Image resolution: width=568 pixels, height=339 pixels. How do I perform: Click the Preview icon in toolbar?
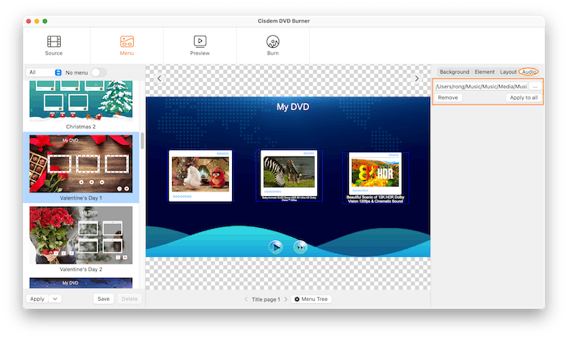tap(200, 41)
